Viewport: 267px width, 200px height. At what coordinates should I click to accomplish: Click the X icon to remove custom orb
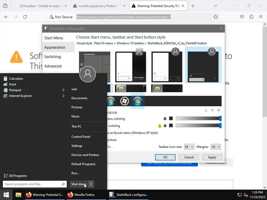219,110
